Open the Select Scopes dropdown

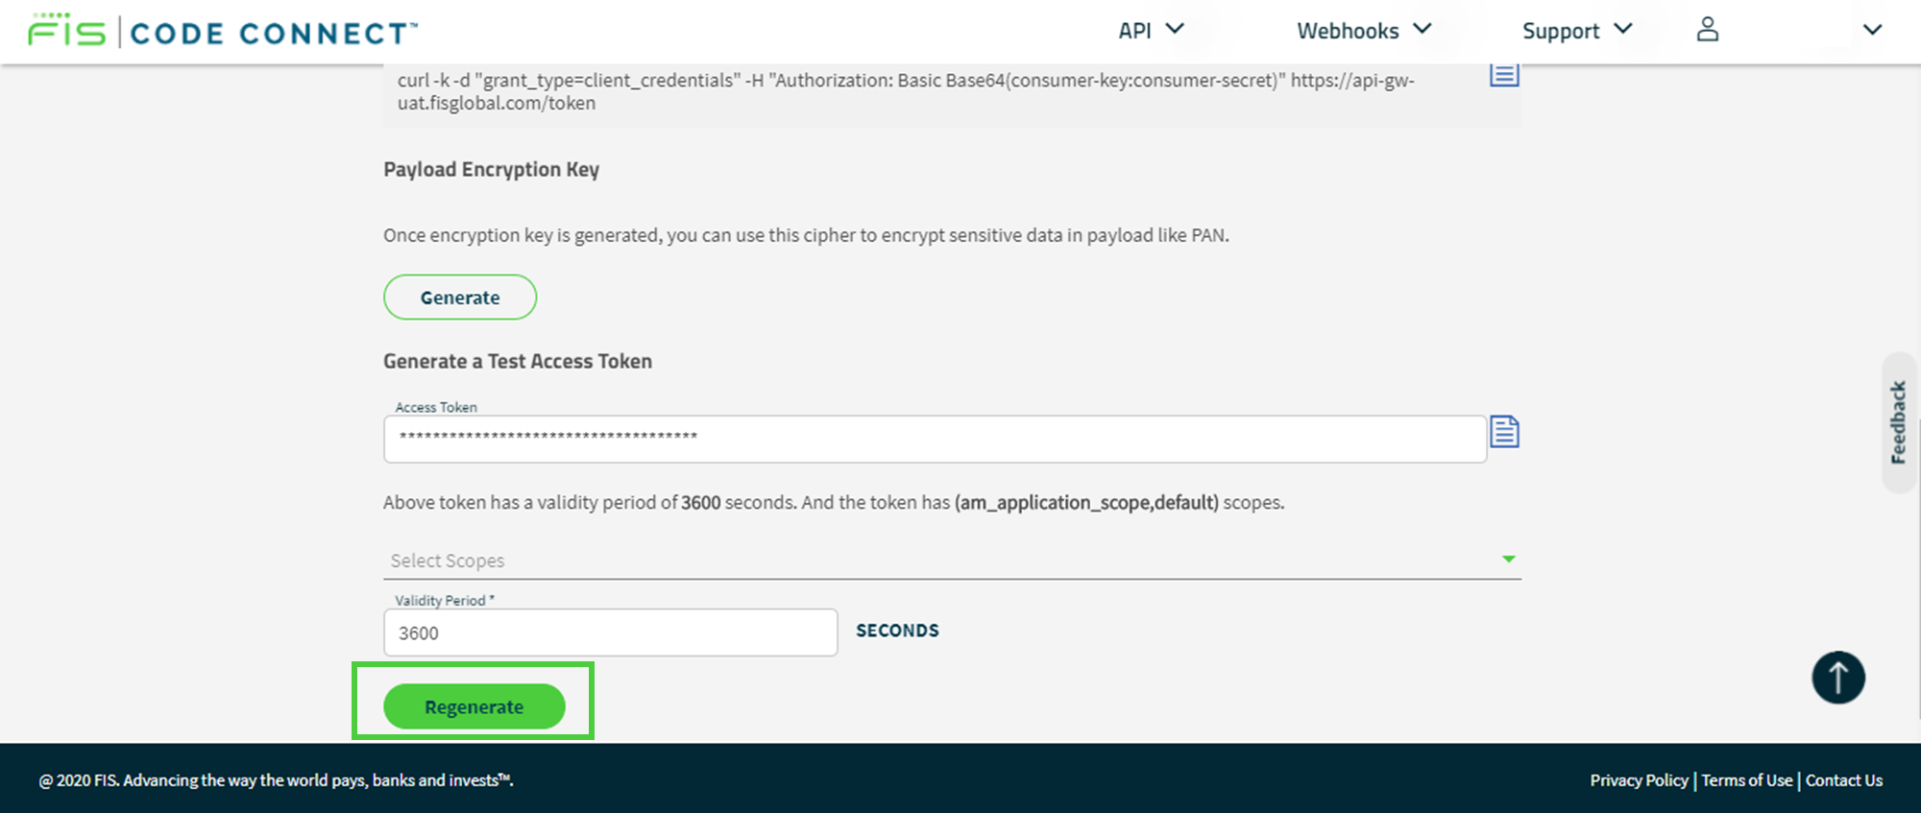click(941, 561)
